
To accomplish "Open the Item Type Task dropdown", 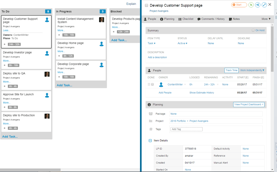I will click(152, 43).
